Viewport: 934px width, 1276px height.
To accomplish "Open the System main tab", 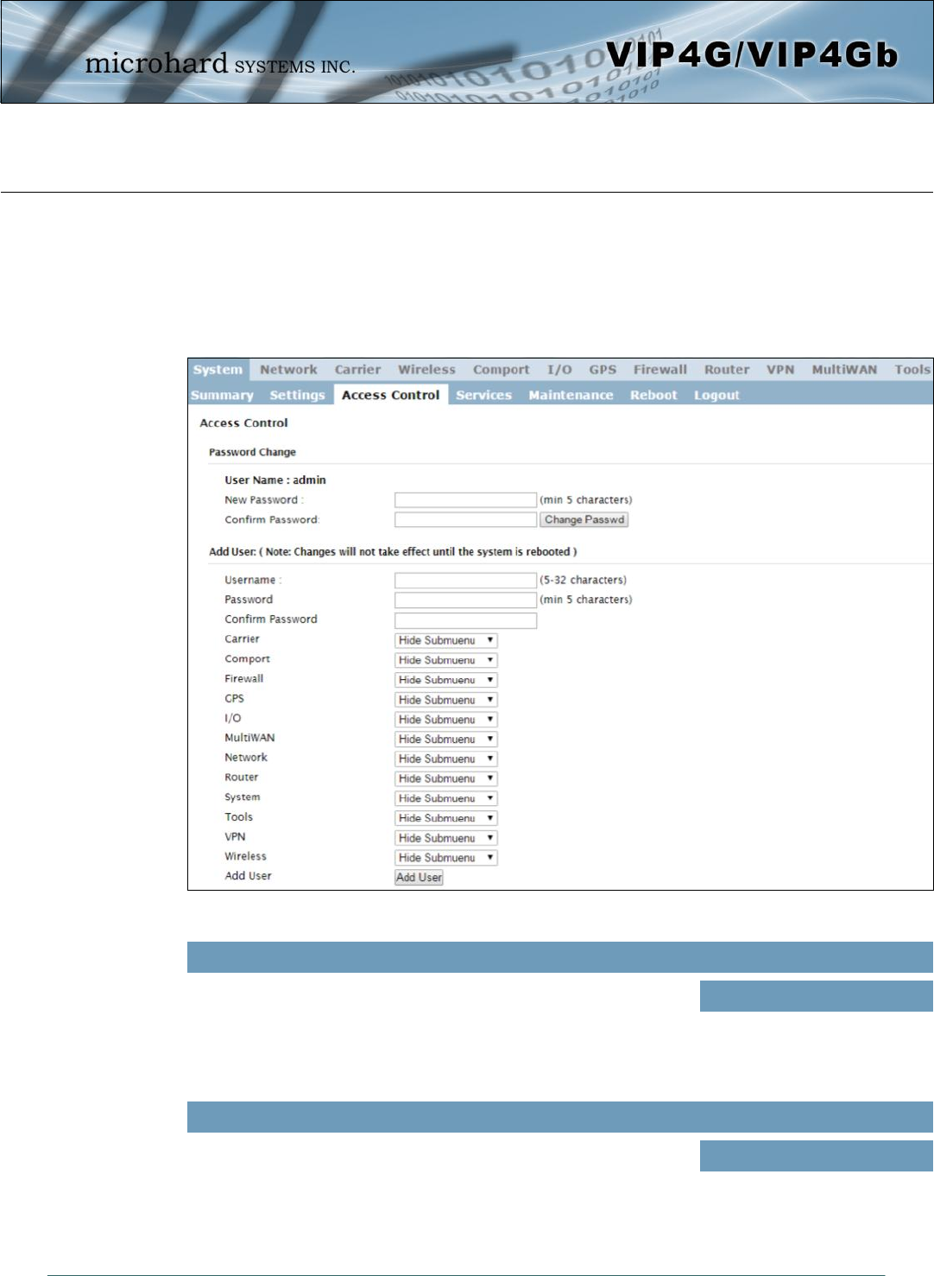I will [218, 370].
